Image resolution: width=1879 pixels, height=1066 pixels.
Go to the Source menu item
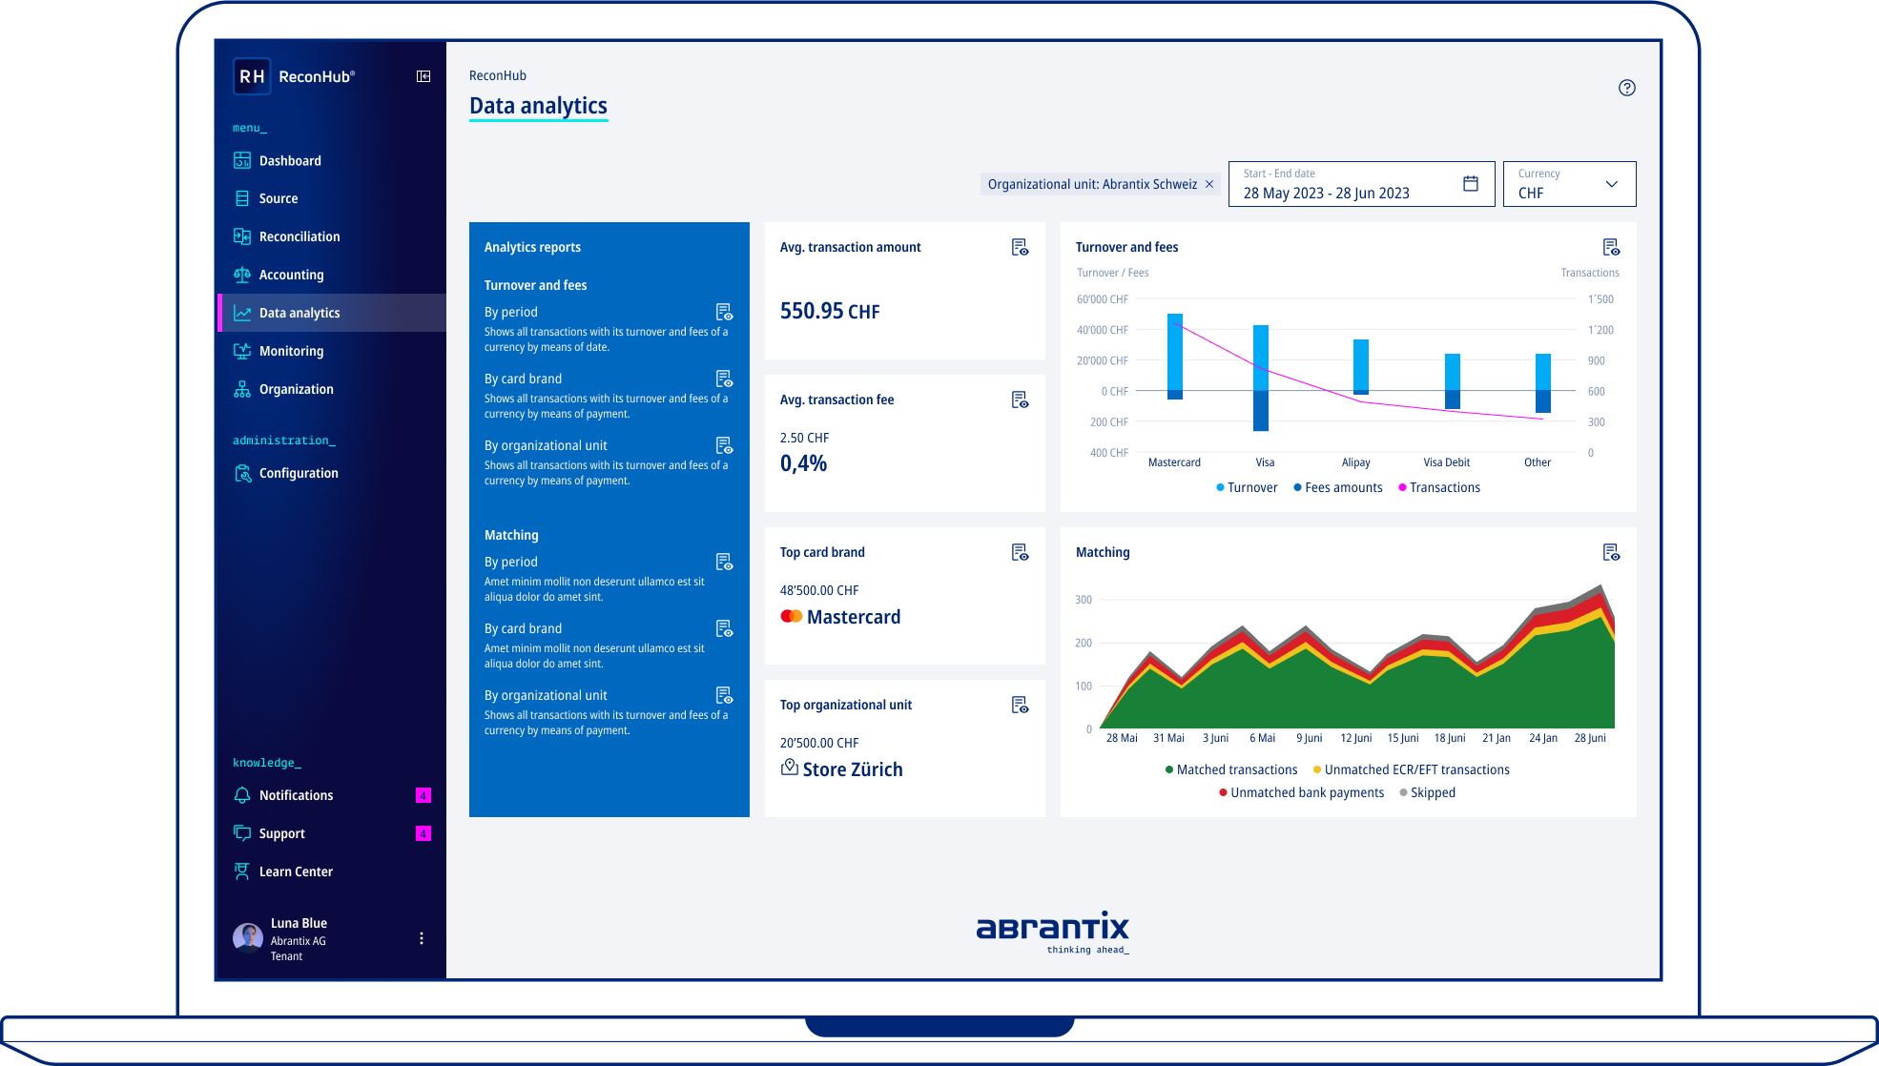pos(331,198)
